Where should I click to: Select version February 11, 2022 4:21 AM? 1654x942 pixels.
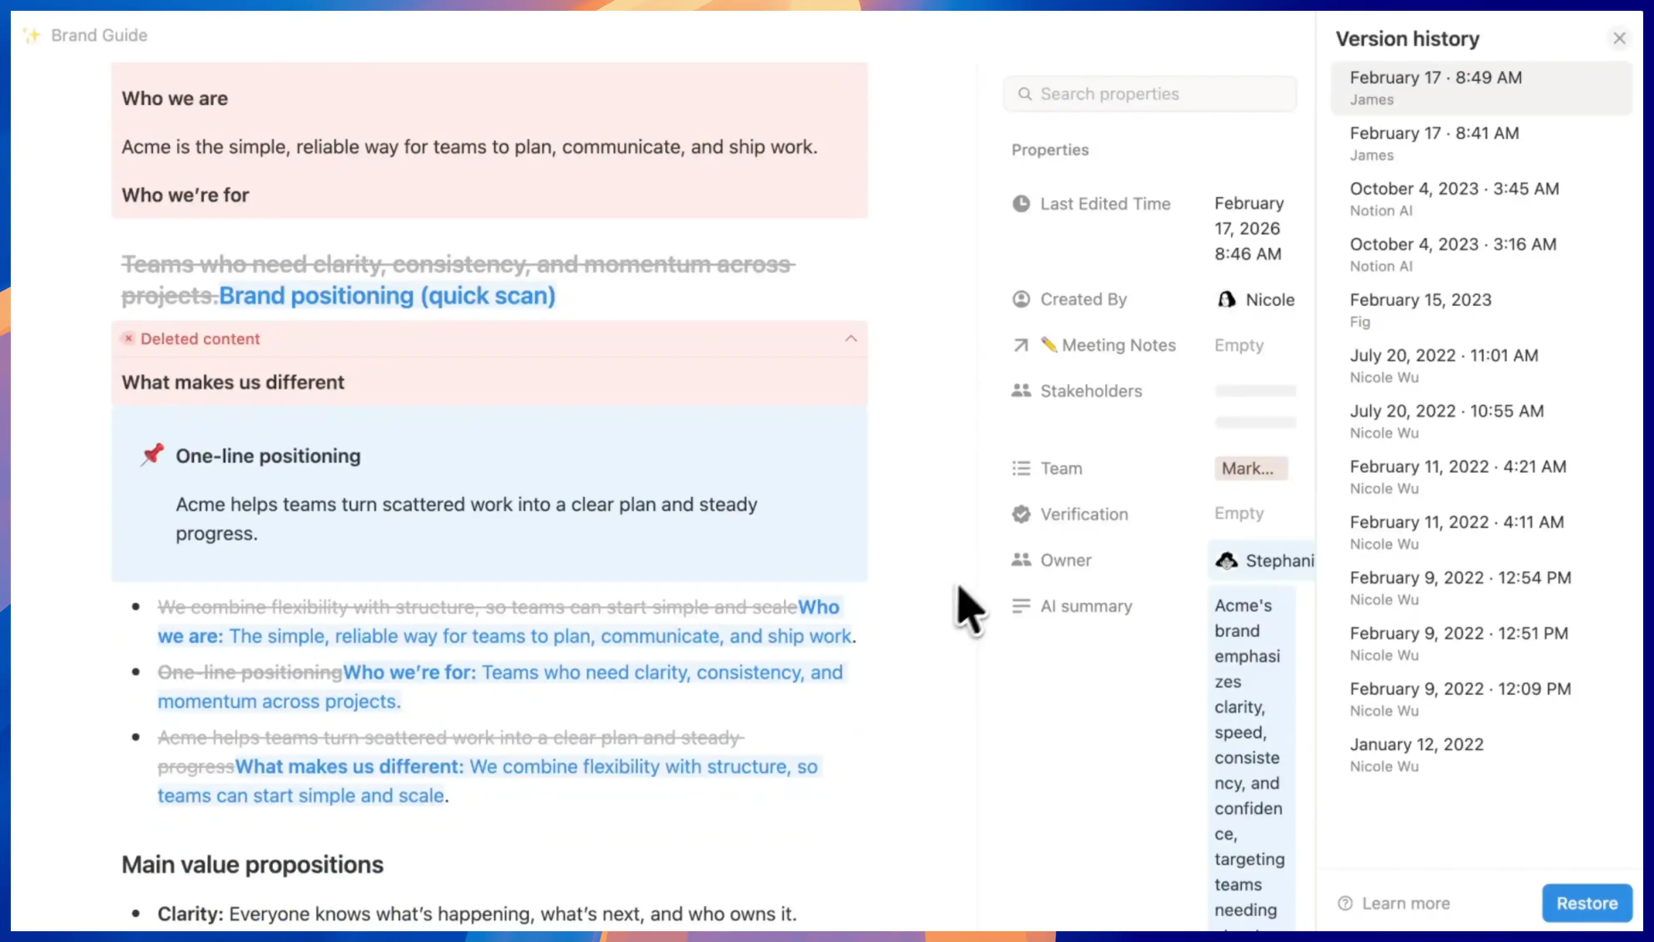[1481, 478]
